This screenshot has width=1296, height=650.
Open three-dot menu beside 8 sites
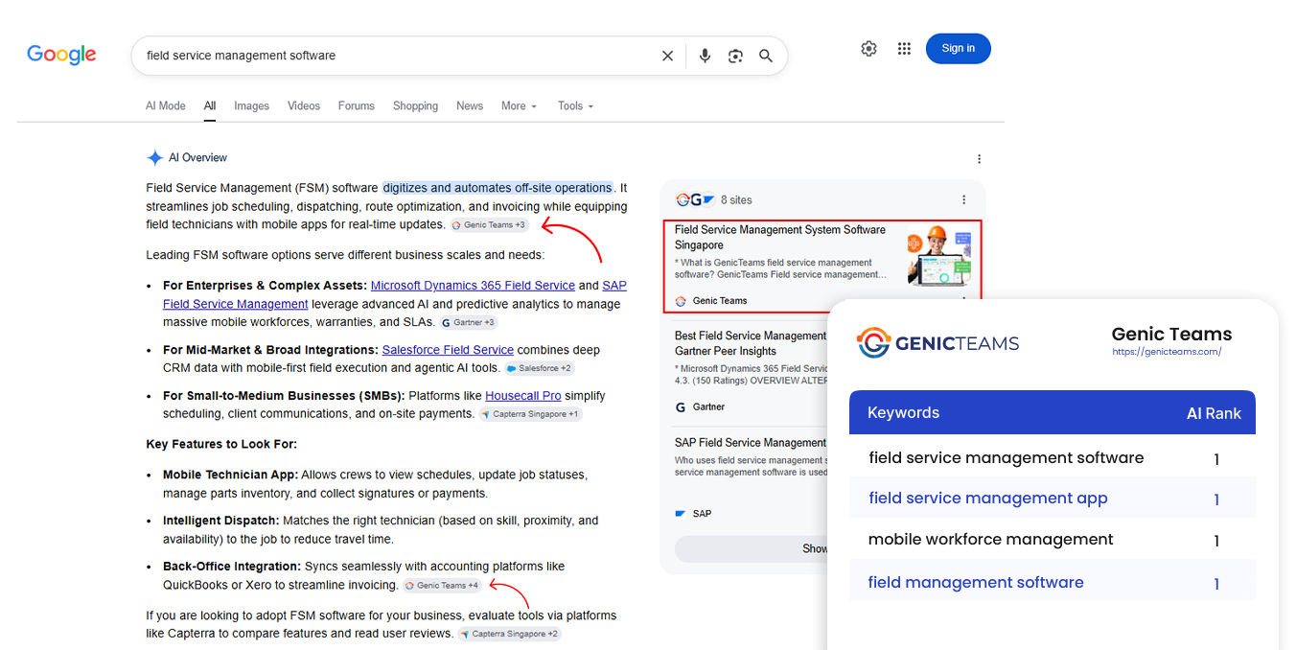963,200
